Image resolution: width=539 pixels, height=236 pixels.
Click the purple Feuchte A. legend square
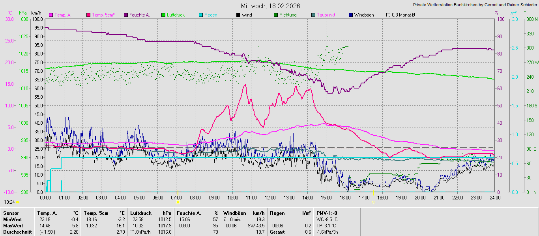(x=126, y=15)
